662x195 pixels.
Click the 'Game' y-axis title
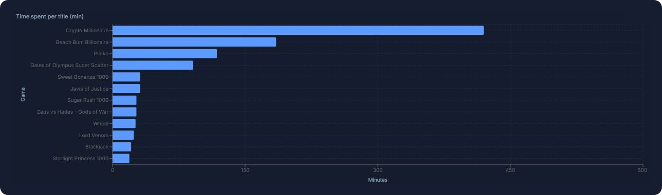click(23, 94)
